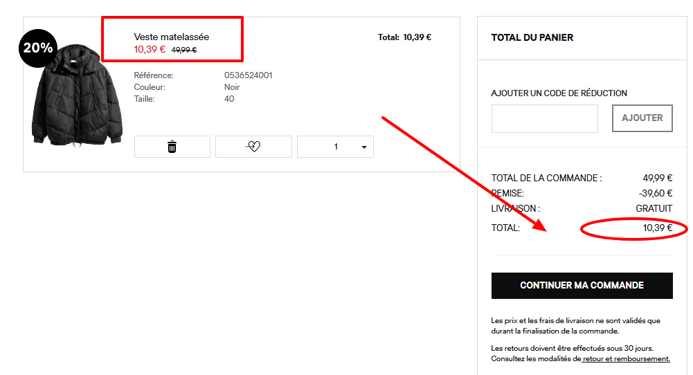Click the circled final total 10,39 €
Image resolution: width=693 pixels, height=375 pixels.
[657, 228]
